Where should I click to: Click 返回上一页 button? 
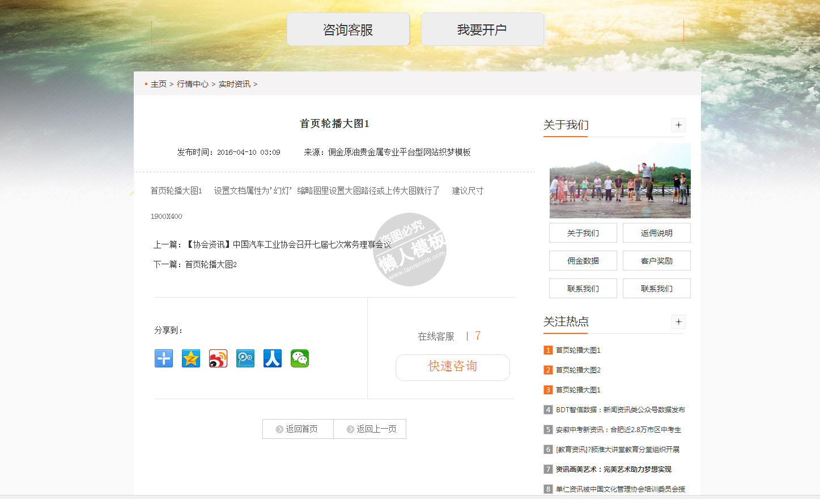click(370, 429)
